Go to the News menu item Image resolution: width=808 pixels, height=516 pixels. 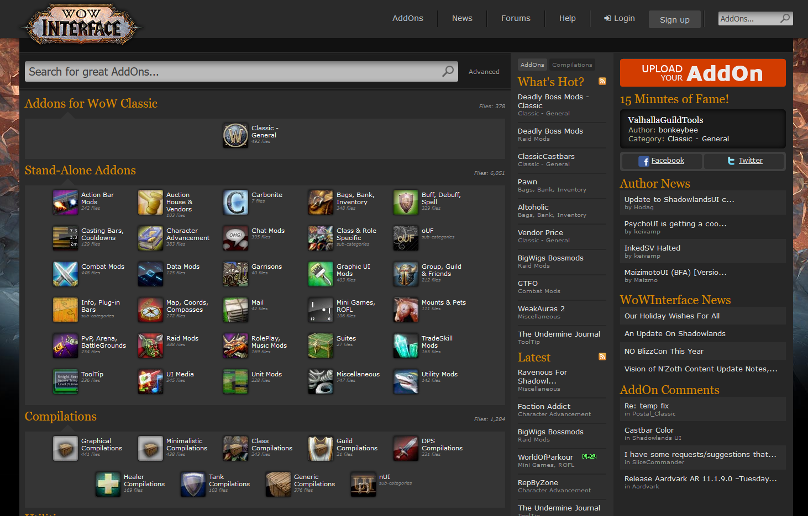462,18
